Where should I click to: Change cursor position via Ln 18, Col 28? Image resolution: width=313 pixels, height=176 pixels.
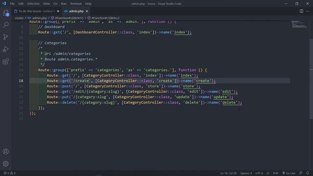[x=228, y=173]
